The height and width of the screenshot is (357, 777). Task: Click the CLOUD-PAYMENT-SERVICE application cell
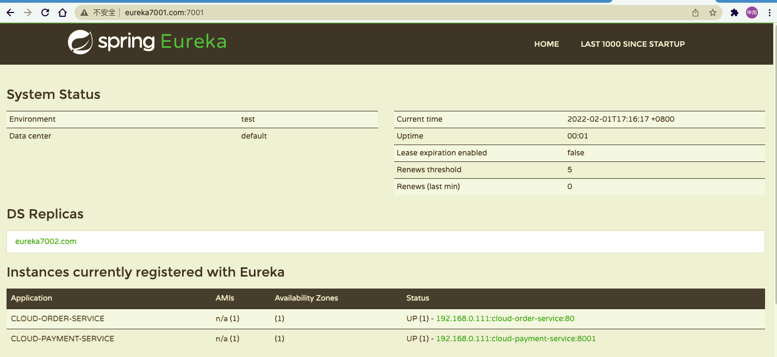63,339
